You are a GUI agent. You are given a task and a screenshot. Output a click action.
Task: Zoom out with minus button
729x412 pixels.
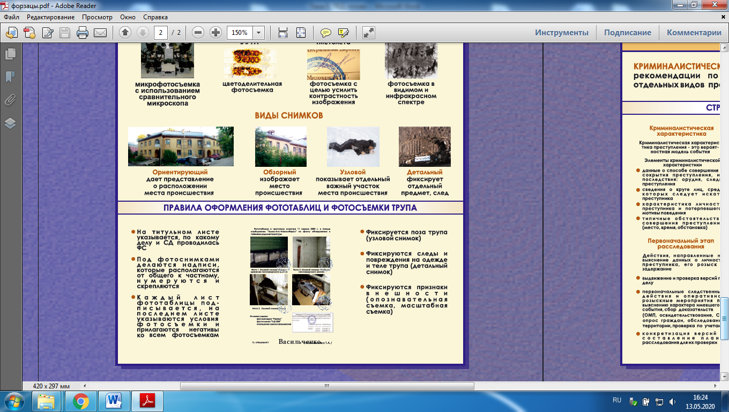[198, 33]
